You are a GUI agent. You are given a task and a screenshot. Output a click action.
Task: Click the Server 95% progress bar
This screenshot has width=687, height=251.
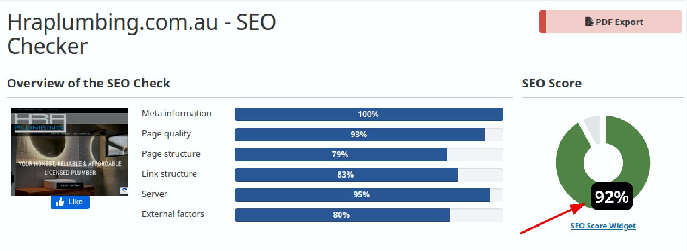(369, 195)
